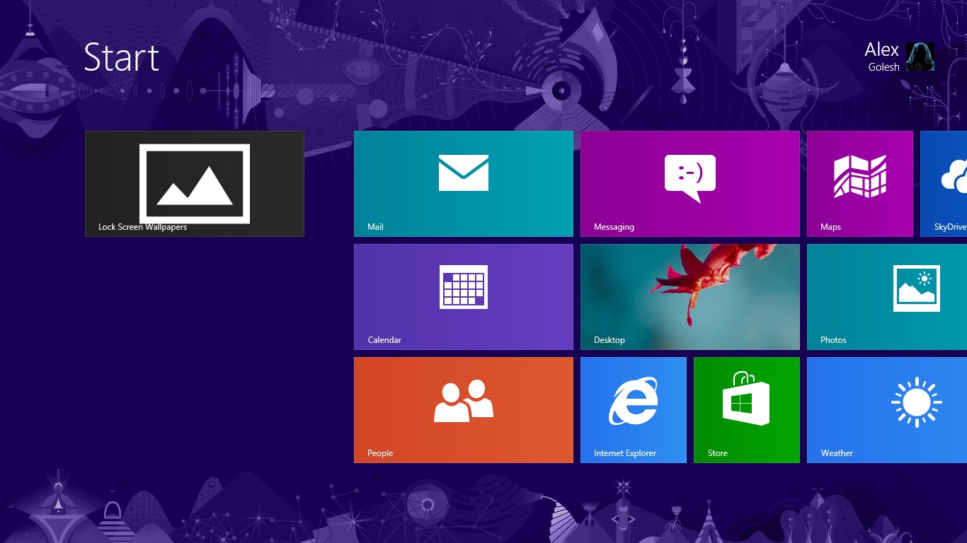Image resolution: width=967 pixels, height=543 pixels.
Task: Open the Lock Screen Wallpapers picture icon
Action: click(194, 184)
